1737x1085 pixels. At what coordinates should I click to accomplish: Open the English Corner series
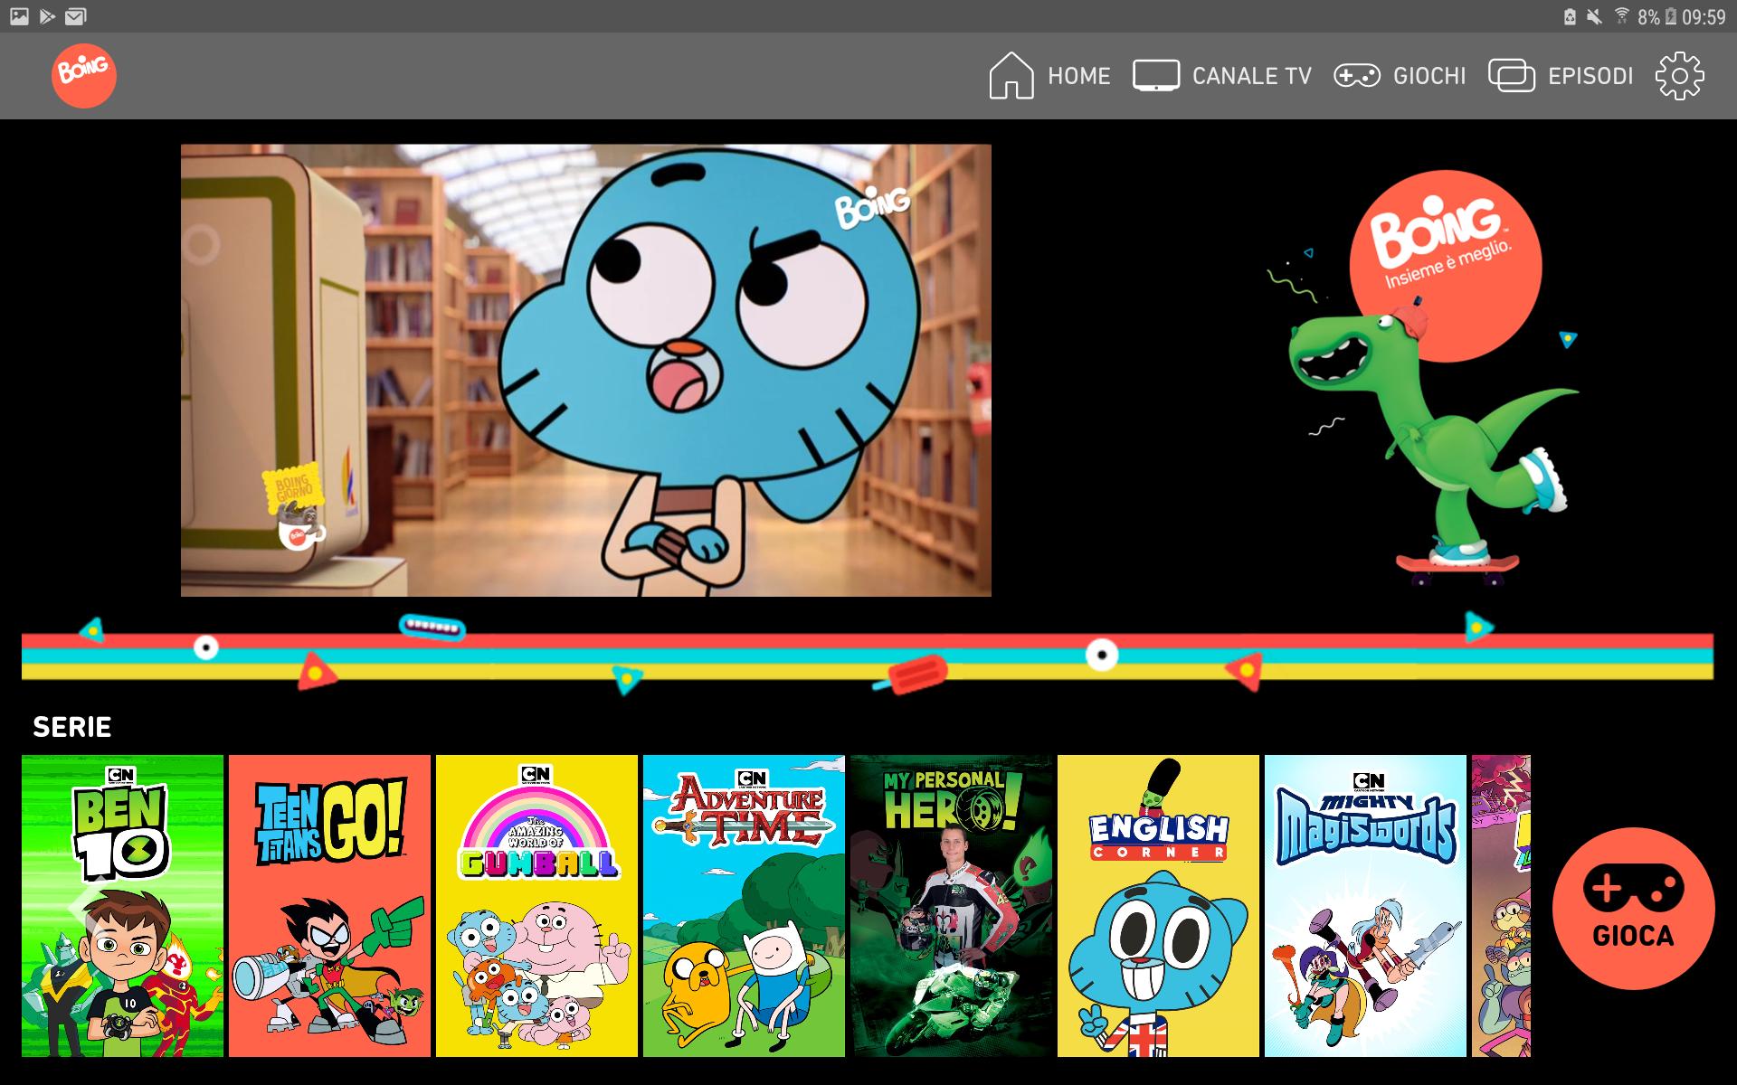point(1158,906)
